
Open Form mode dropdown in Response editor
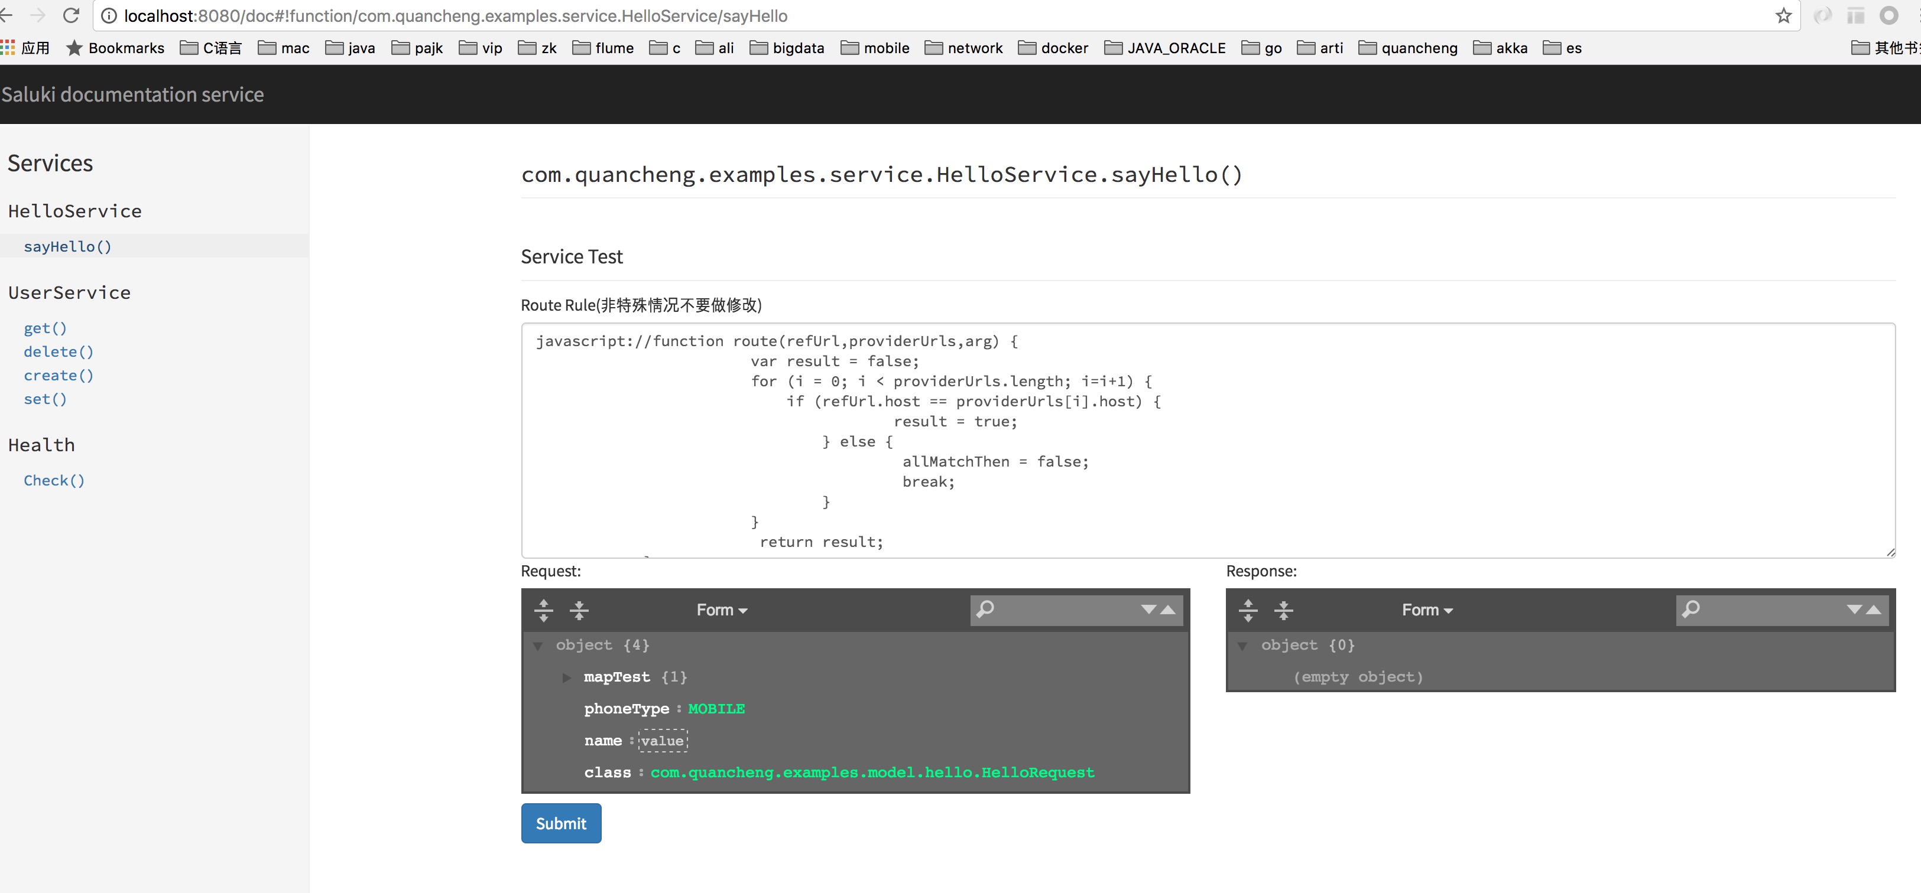[1427, 610]
